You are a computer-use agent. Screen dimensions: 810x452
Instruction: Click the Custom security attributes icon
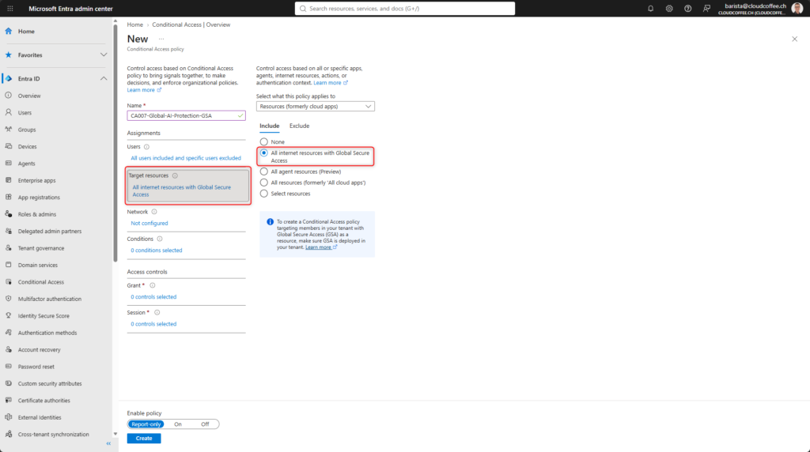click(8, 383)
